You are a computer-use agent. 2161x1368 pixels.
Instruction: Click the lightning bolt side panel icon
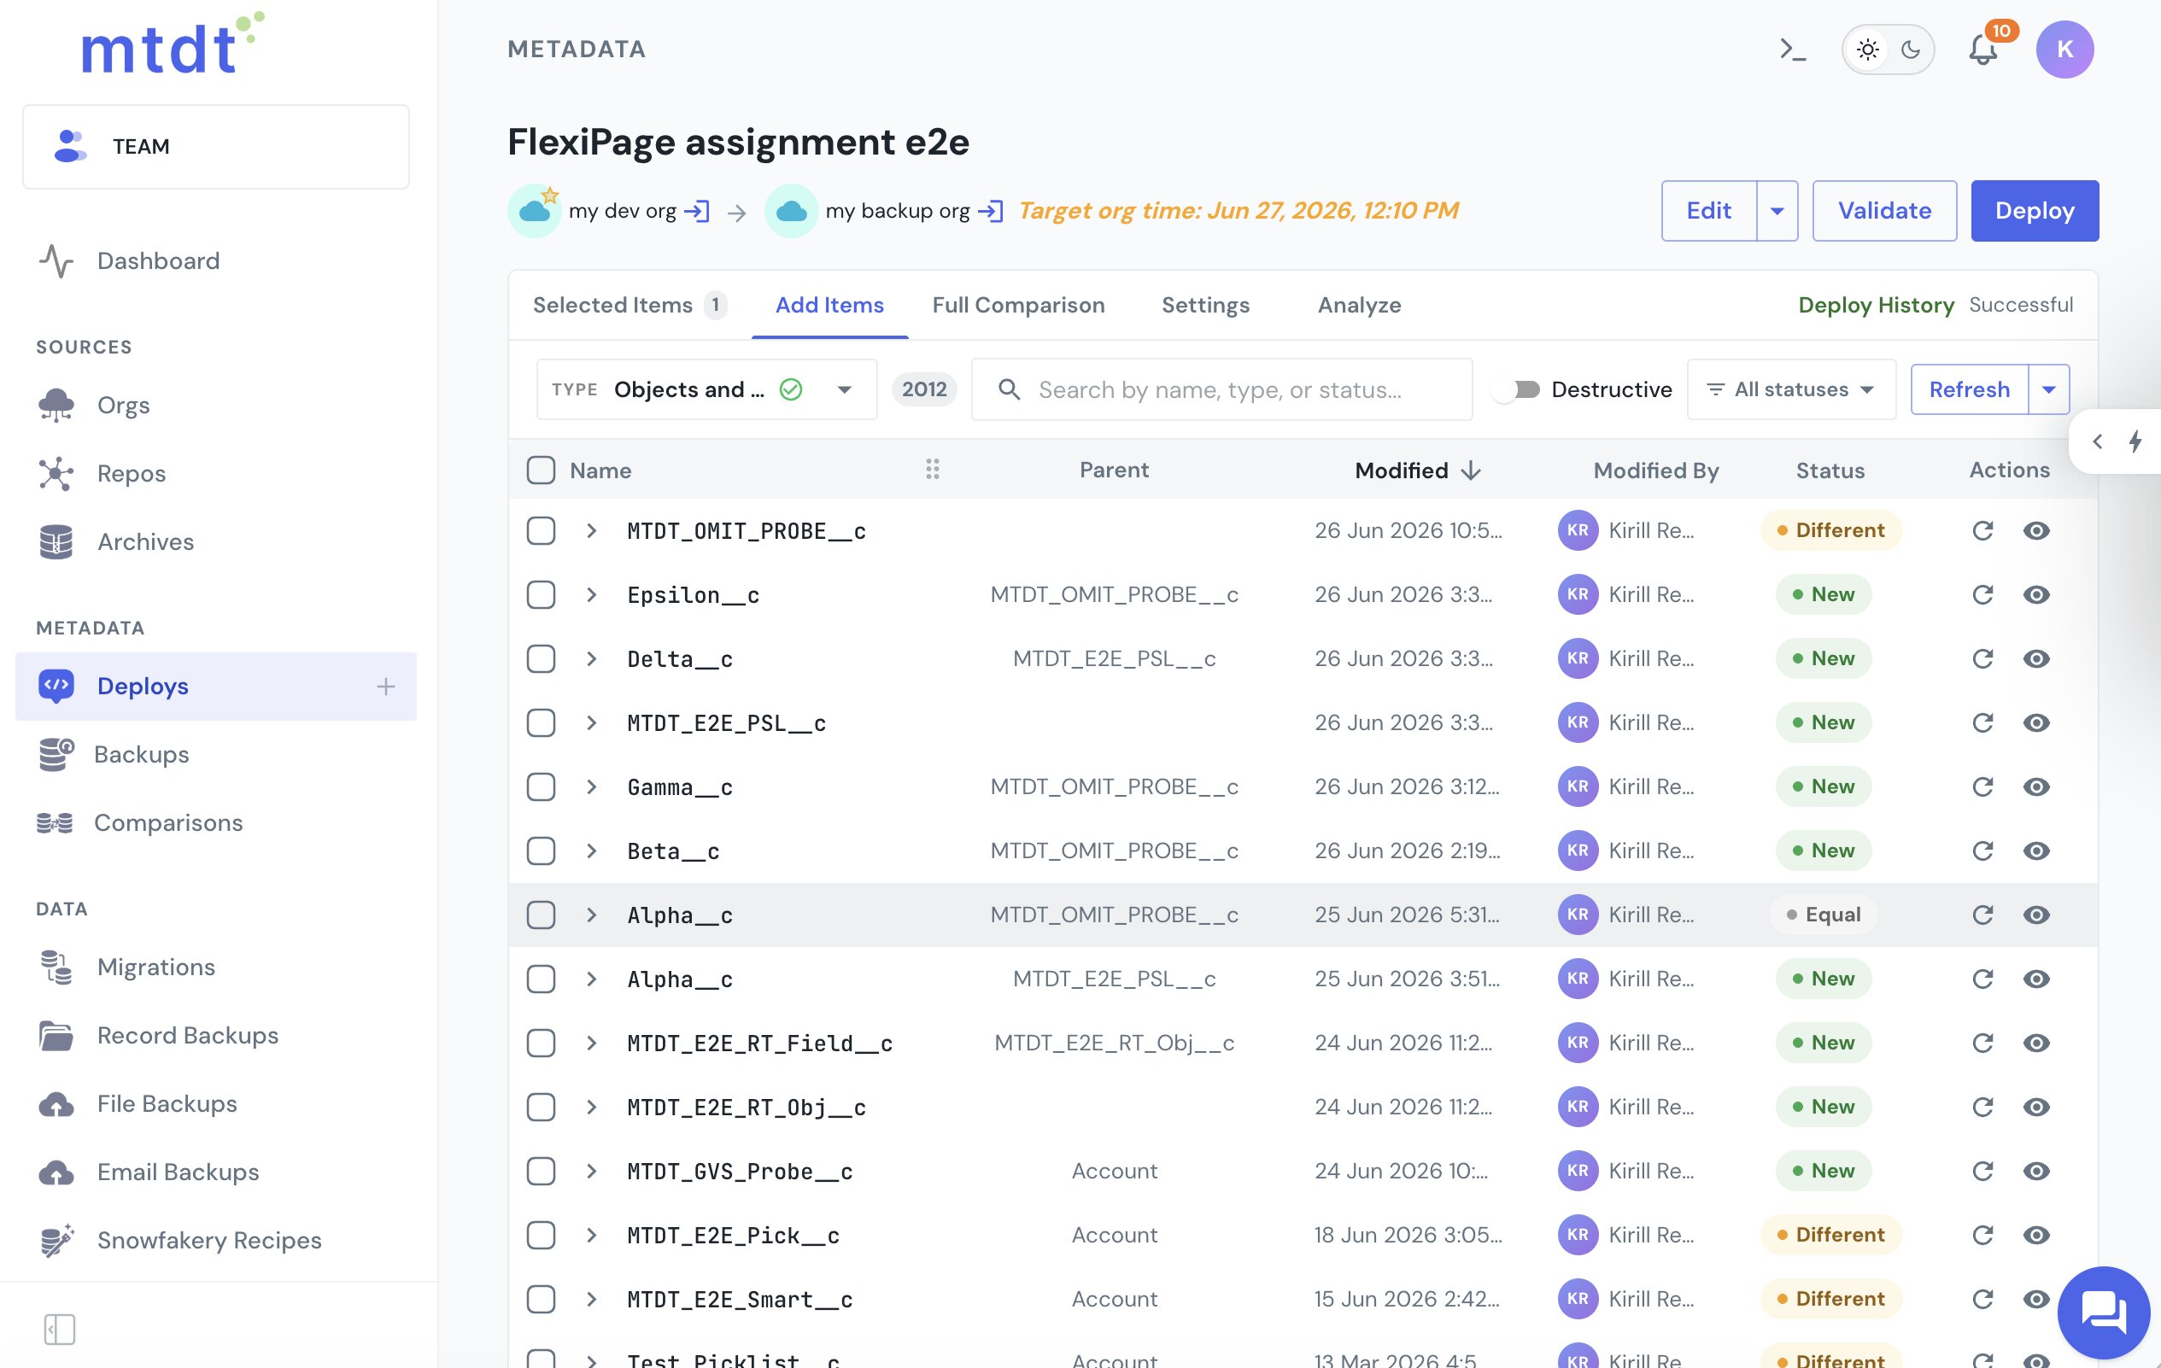[2136, 441]
